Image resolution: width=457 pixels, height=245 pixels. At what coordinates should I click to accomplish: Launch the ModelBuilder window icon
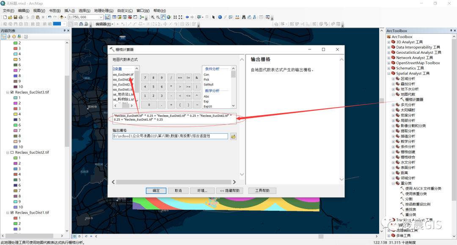pos(142,17)
